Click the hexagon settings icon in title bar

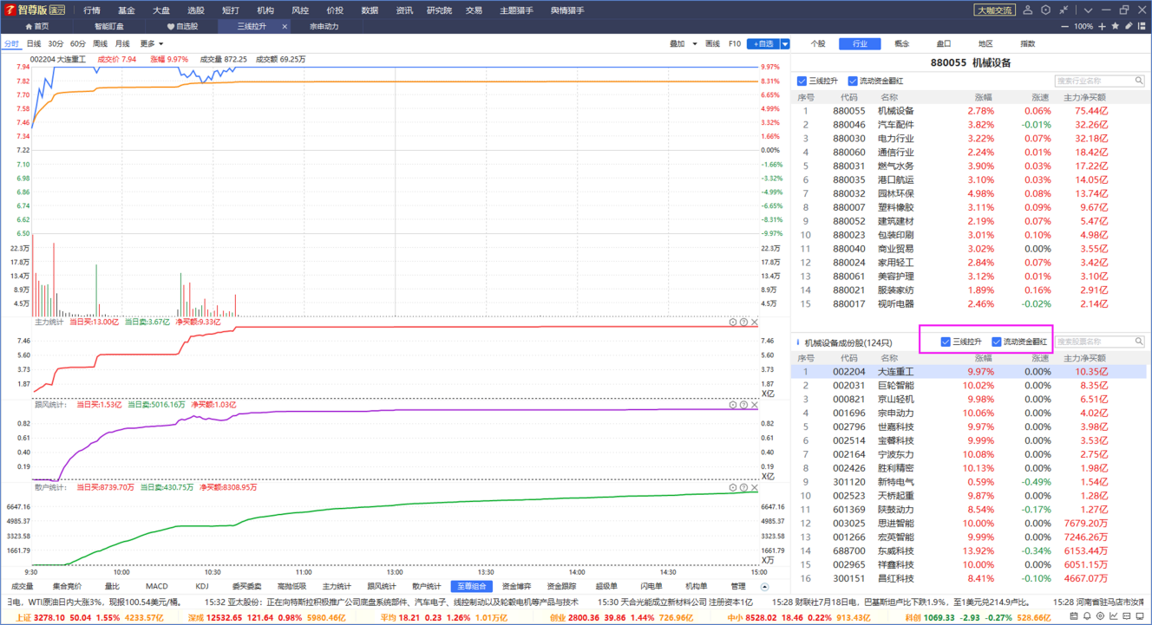coord(1045,10)
